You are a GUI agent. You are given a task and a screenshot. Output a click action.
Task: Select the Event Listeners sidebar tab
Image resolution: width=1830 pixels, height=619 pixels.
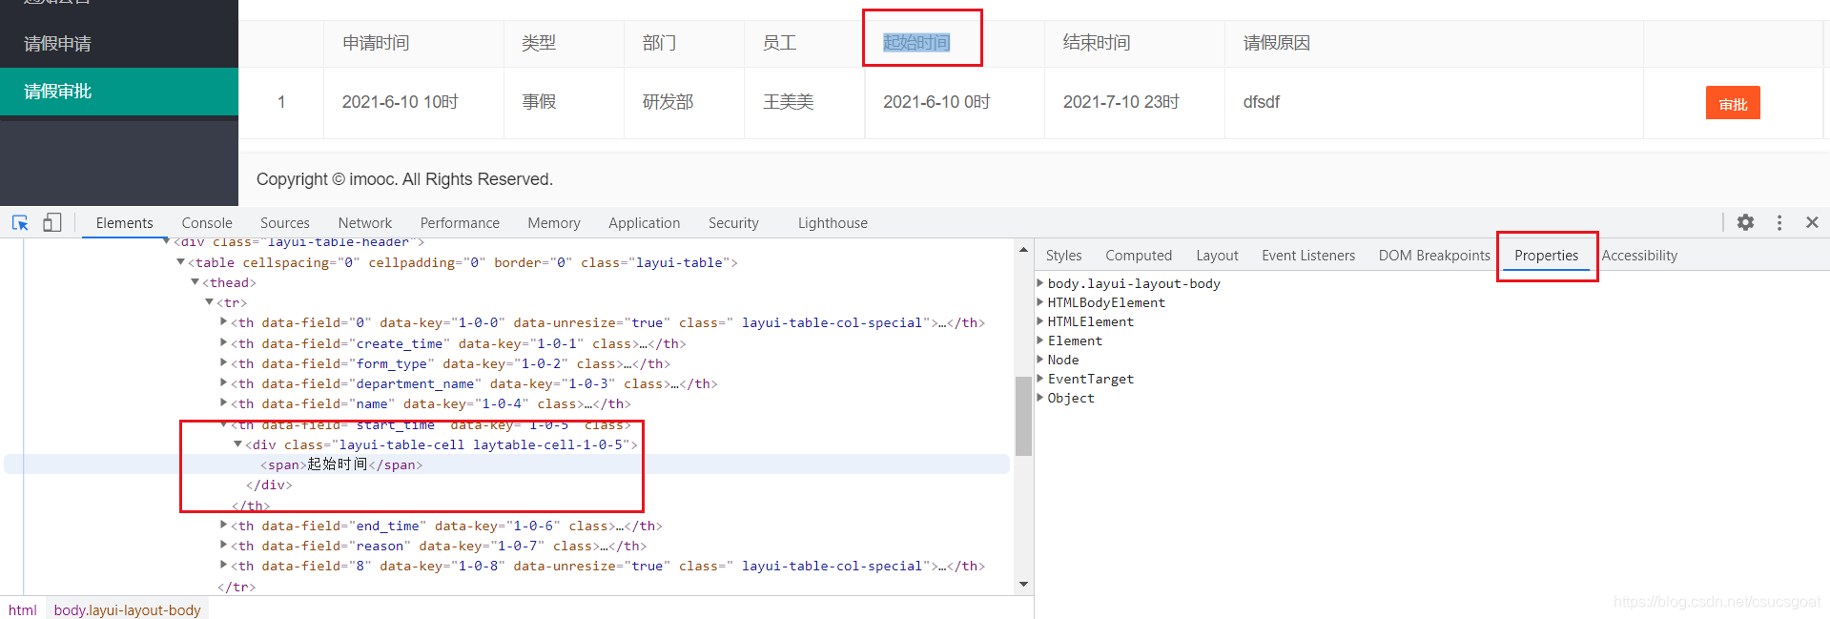coord(1308,256)
